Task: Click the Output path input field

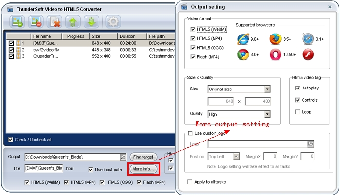Action: 72,157
